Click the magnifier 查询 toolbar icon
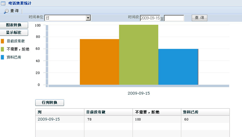This screenshot has height=137, width=242. coord(6,11)
